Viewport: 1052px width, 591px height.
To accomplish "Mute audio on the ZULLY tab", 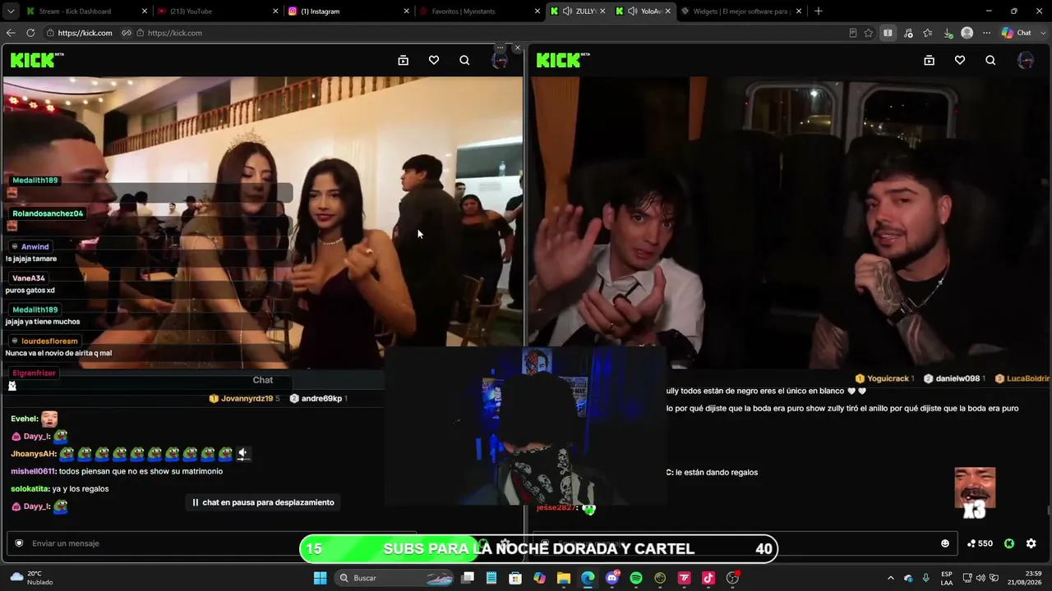I will [x=567, y=11].
